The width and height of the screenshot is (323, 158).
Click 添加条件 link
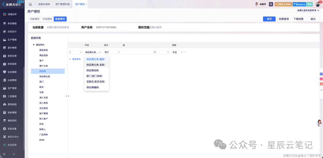pyautogui.click(x=75, y=59)
